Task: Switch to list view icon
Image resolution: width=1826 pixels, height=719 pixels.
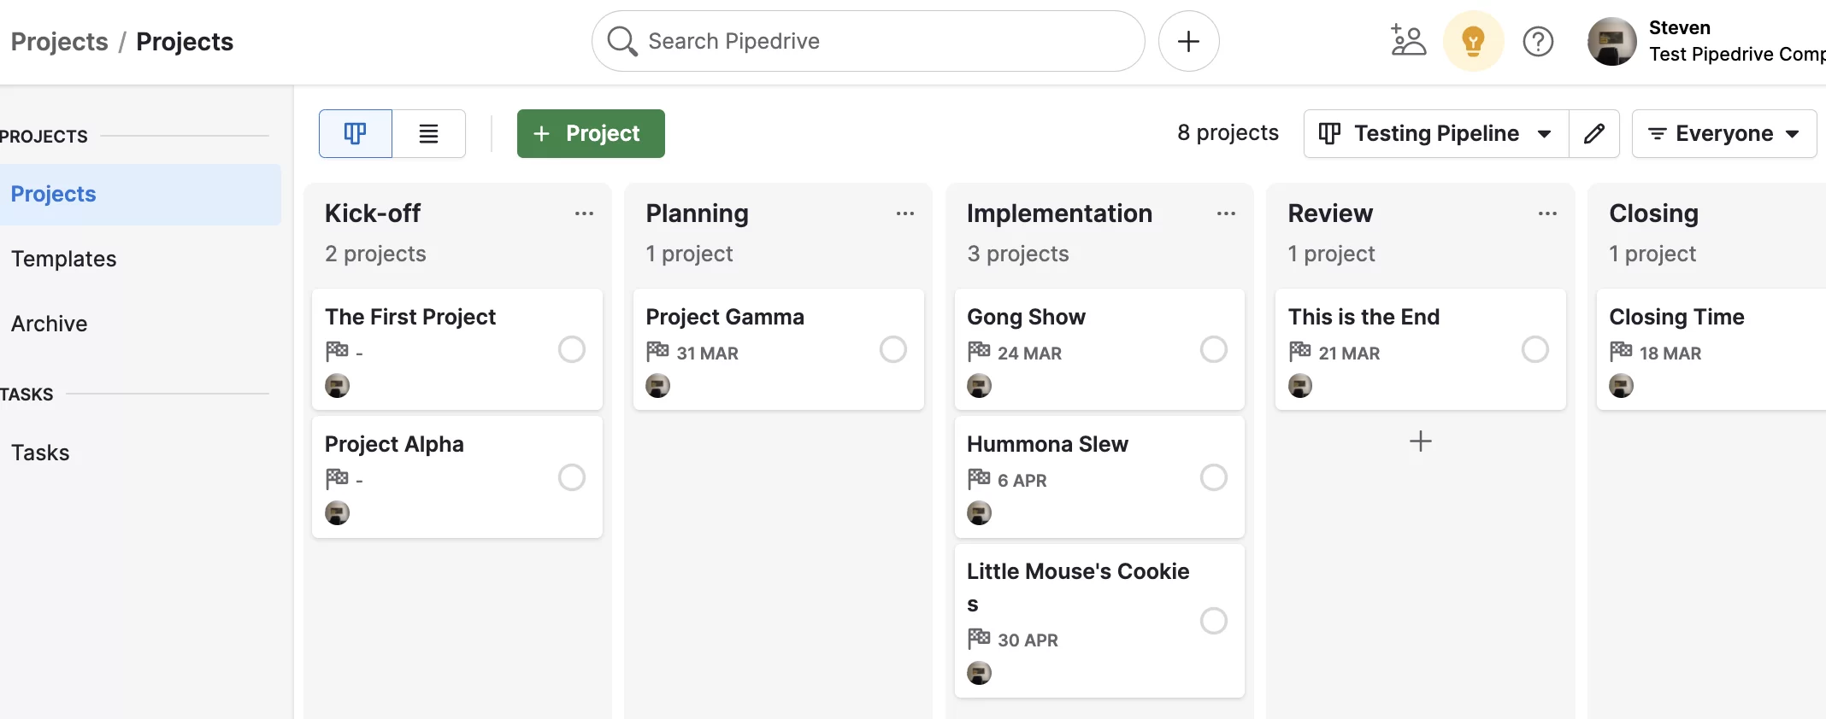Action: (x=428, y=133)
